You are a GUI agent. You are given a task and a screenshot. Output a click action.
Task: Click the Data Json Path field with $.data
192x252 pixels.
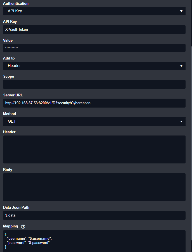point(94,215)
